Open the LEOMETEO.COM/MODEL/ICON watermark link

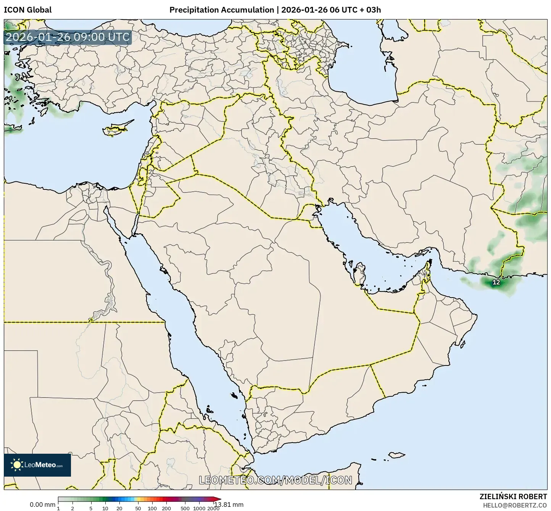click(275, 480)
